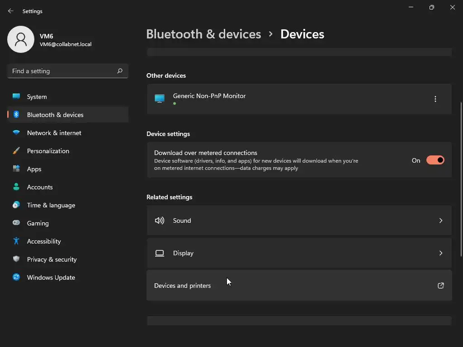463x347 pixels.
Task: Click the vertical scrollbar on the right
Action: point(461,181)
